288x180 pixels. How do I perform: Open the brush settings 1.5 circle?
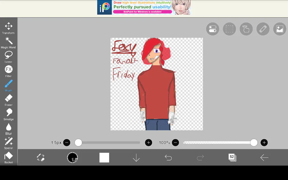(x=72, y=158)
